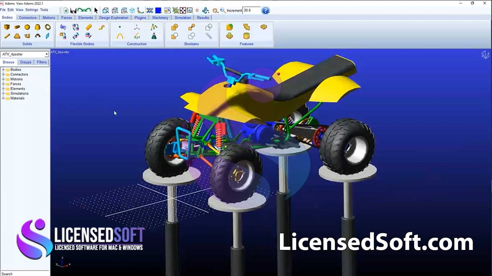492x276 pixels.
Task: Click the orange discrete flexible link icon
Action: point(89,27)
